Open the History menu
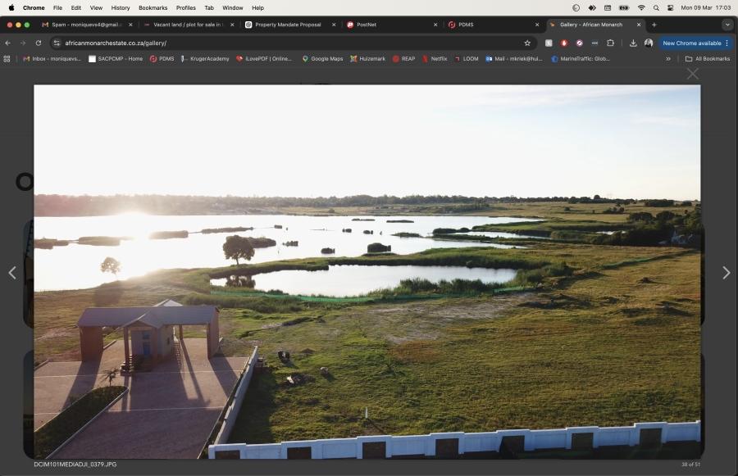 pyautogui.click(x=121, y=7)
